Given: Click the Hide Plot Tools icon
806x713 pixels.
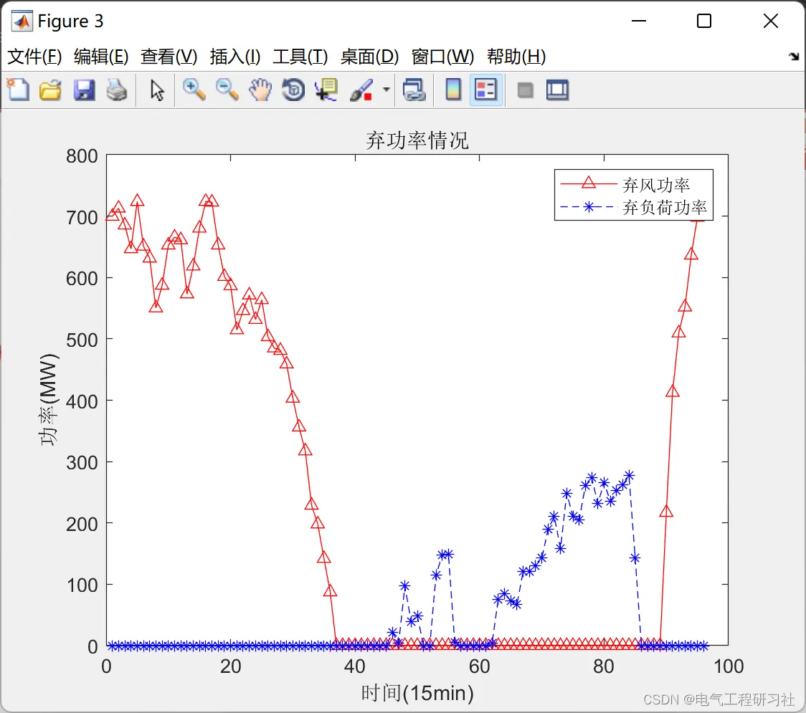Looking at the screenshot, I should (525, 90).
